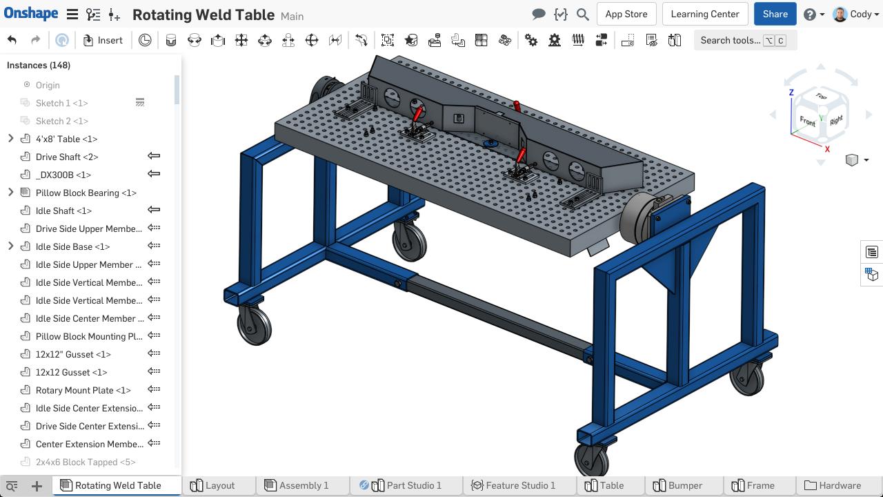The height and width of the screenshot is (497, 883).
Task: Expand Pillow Block Bearing in the instances list
Action: (x=10, y=193)
